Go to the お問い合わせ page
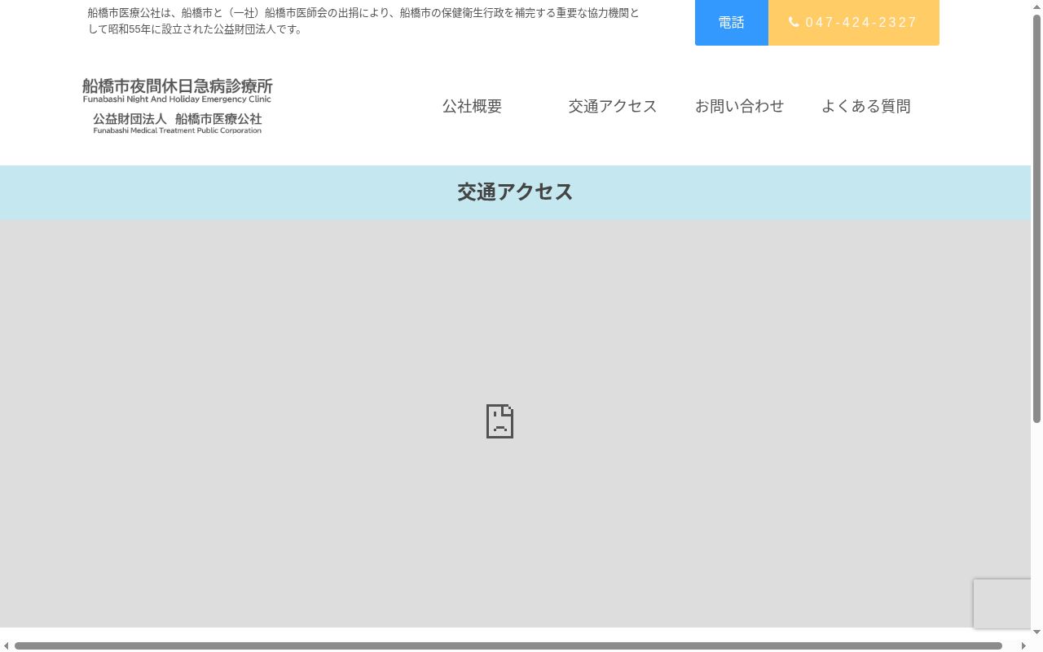1043x652 pixels. [x=739, y=106]
